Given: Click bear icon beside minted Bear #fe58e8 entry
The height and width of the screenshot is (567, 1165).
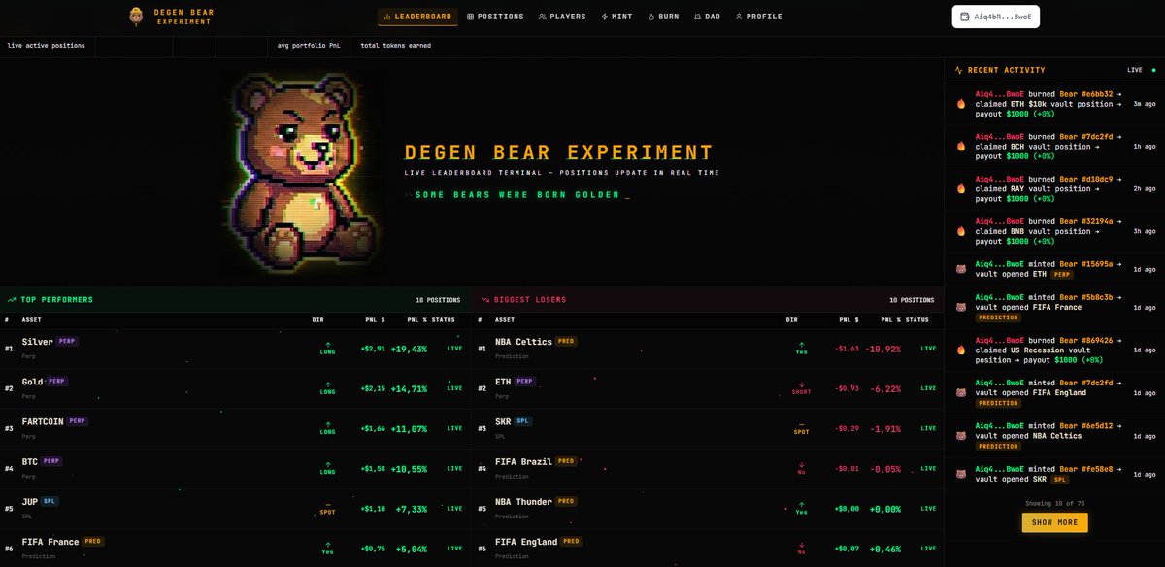Looking at the screenshot, I should (x=961, y=473).
